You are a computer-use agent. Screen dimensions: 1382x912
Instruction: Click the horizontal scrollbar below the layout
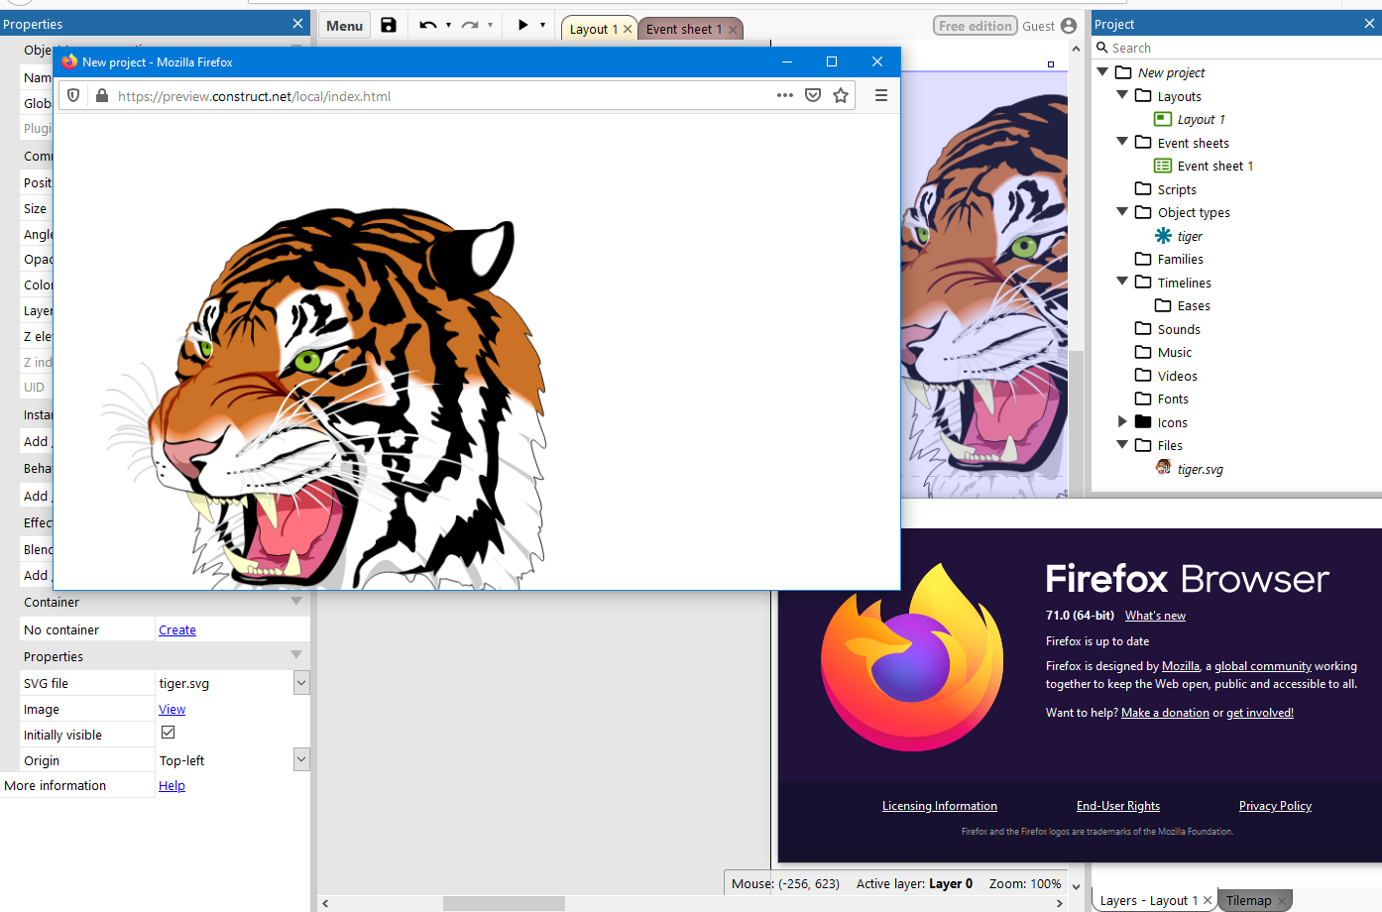pos(504,903)
